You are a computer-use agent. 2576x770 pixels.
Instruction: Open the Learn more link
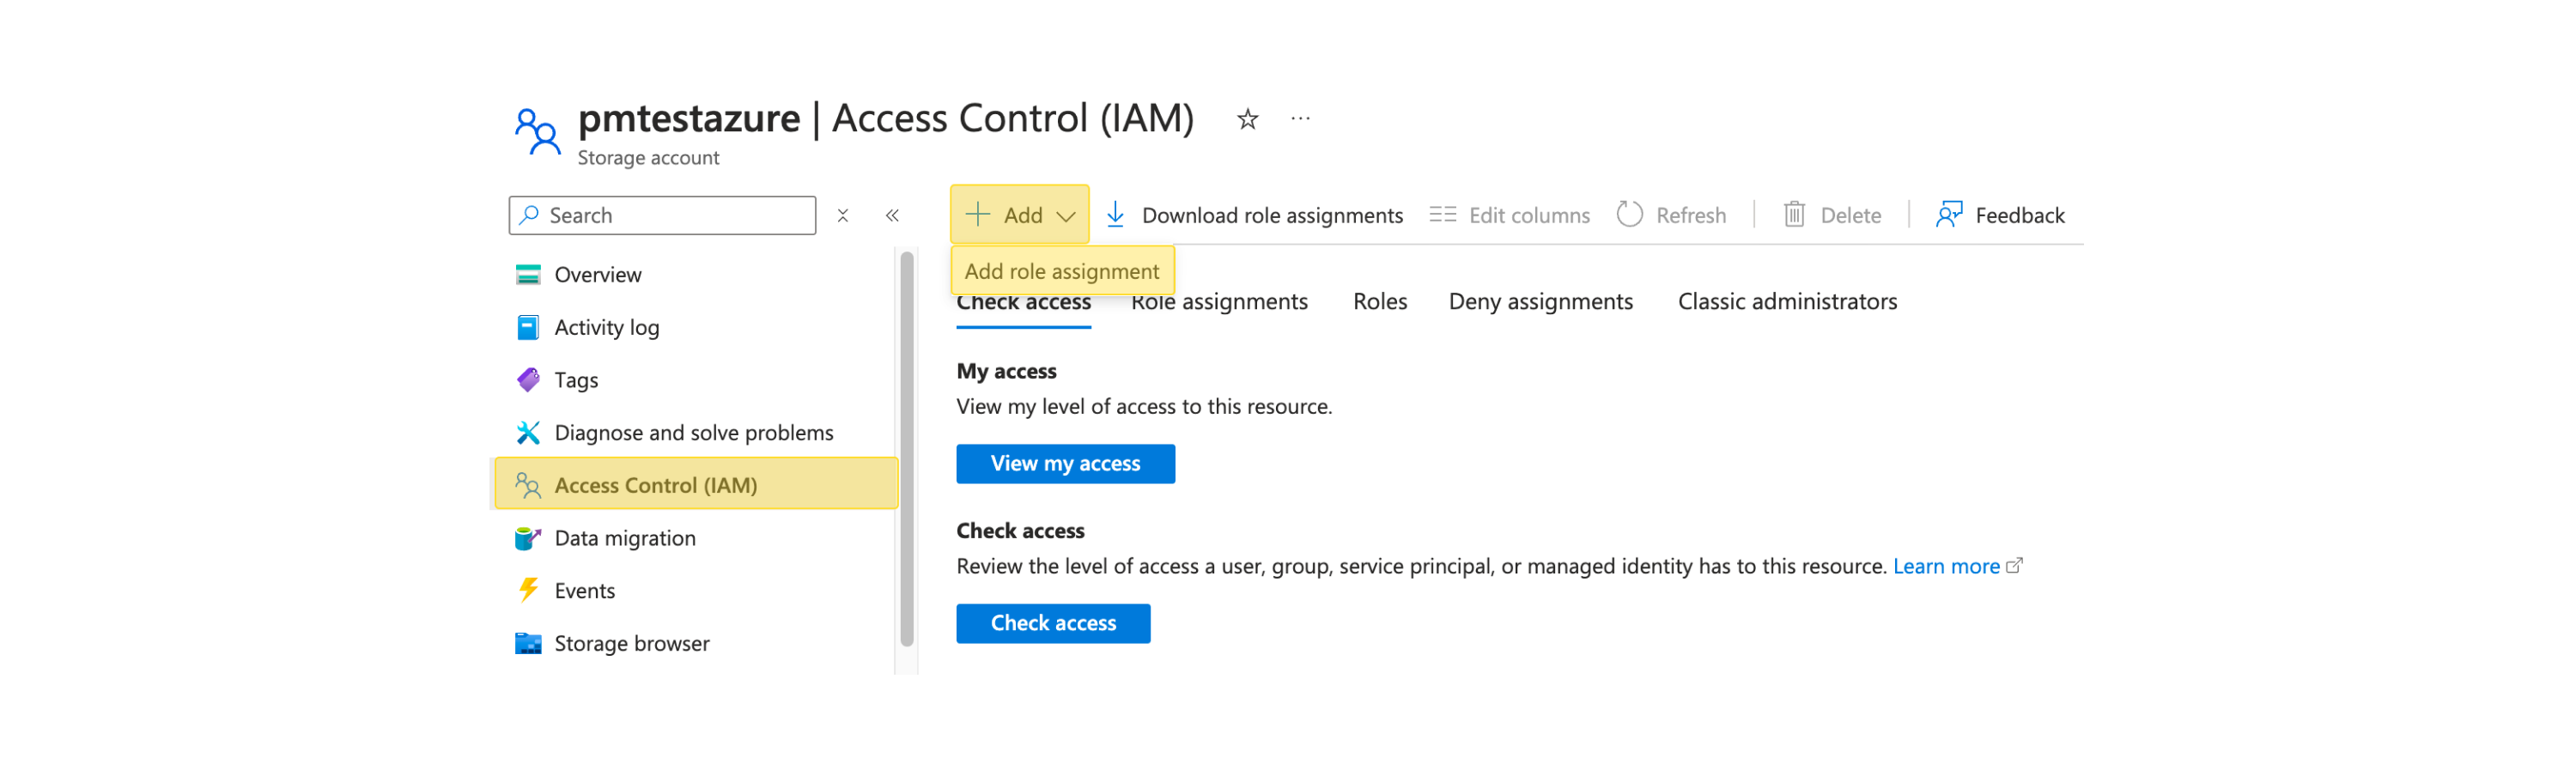point(1946,566)
